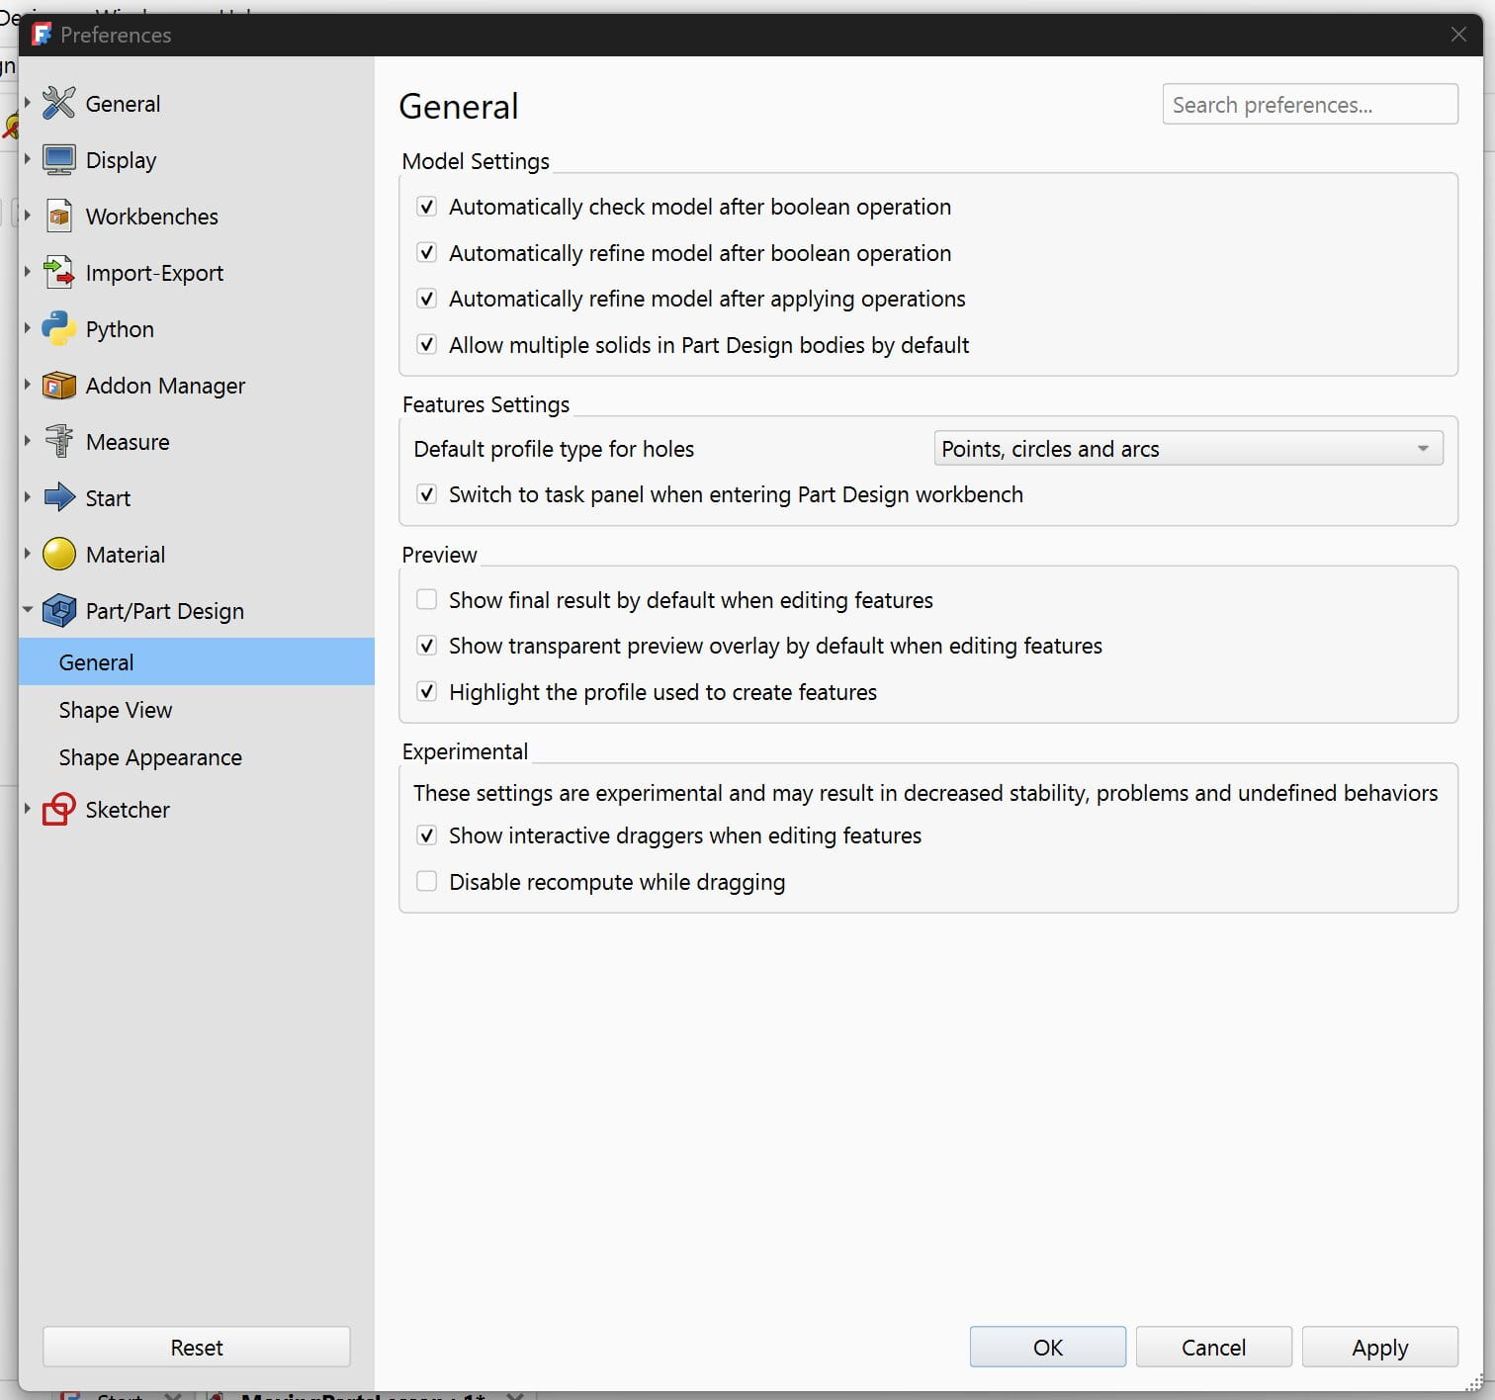Screen dimensions: 1495x1400
Task: Expand the Material preferences section
Action: [x=28, y=554]
